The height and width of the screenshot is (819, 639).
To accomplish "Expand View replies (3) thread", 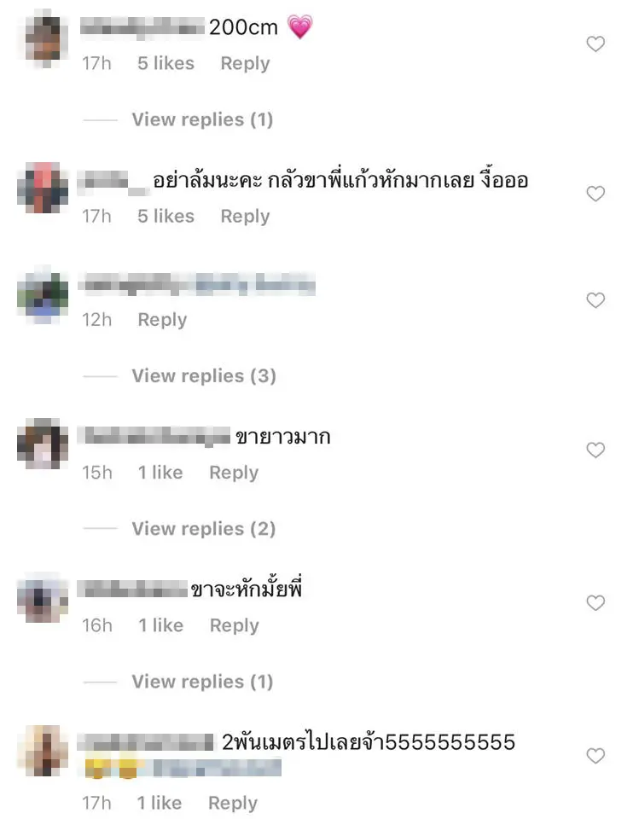I will (204, 376).
